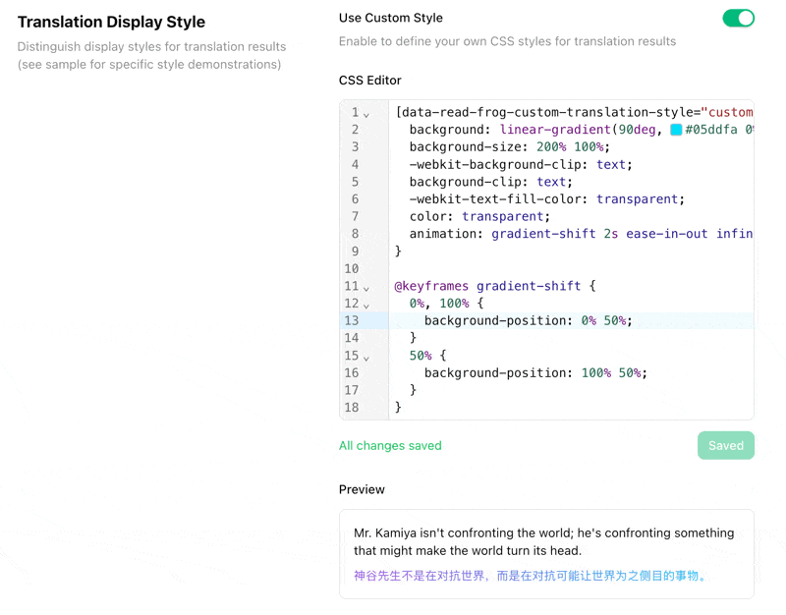Collapse the code fold at line 1
This screenshot has width=786, height=615.
click(x=366, y=114)
